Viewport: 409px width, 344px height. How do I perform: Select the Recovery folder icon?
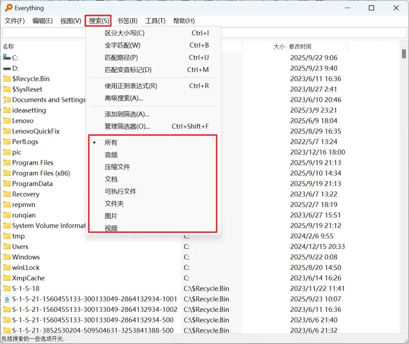coord(7,194)
